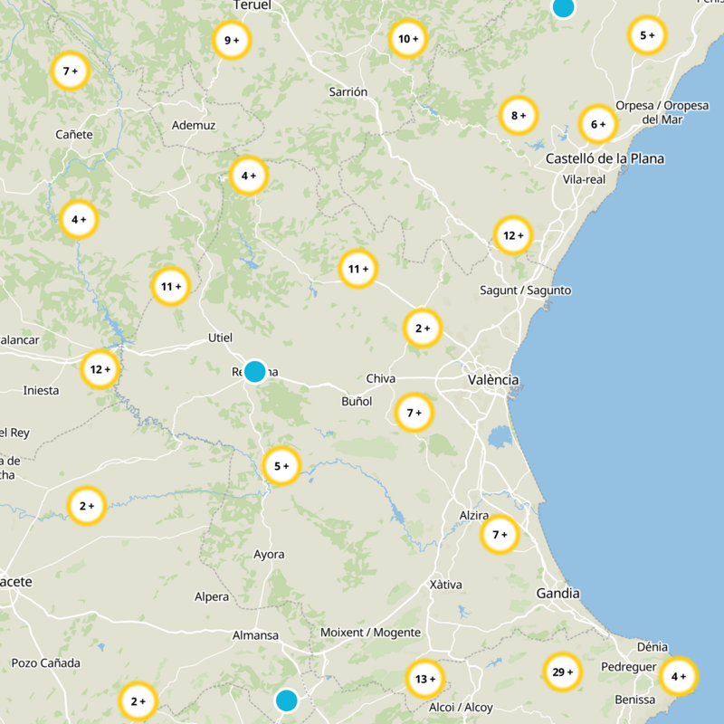724x724 pixels.
Task: Click the Castelló de la Plana label
Action: (x=605, y=159)
